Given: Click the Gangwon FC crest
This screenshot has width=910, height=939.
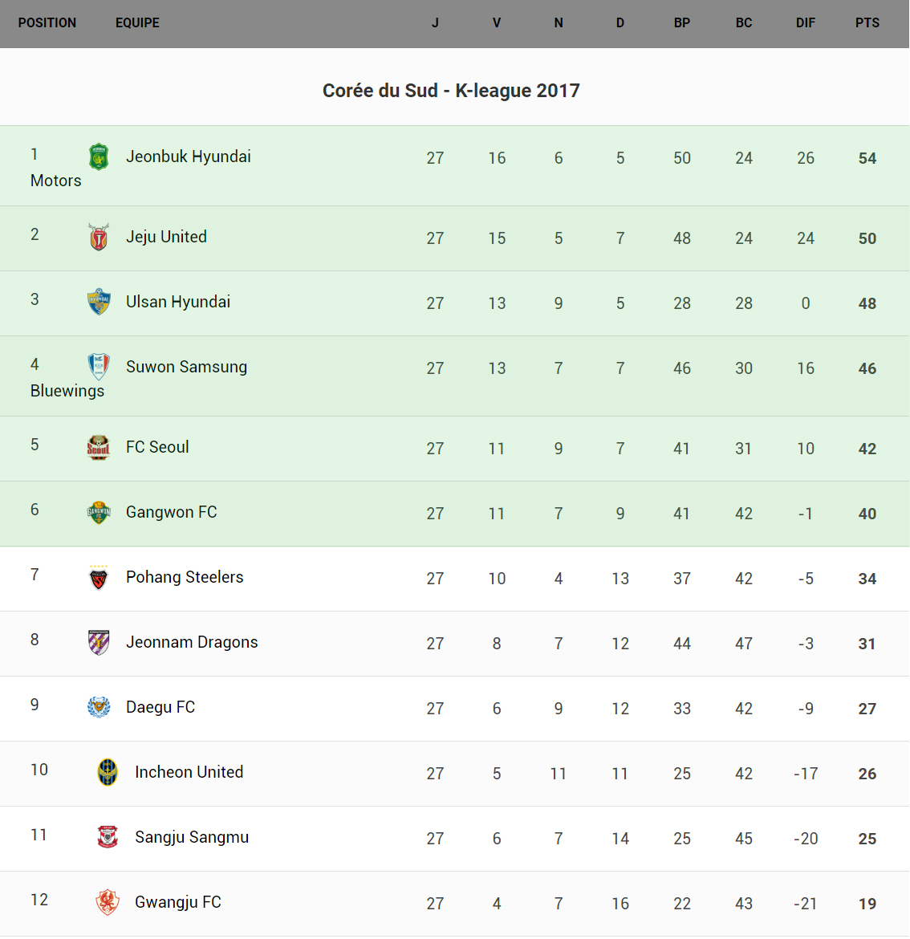Looking at the screenshot, I should point(99,513).
